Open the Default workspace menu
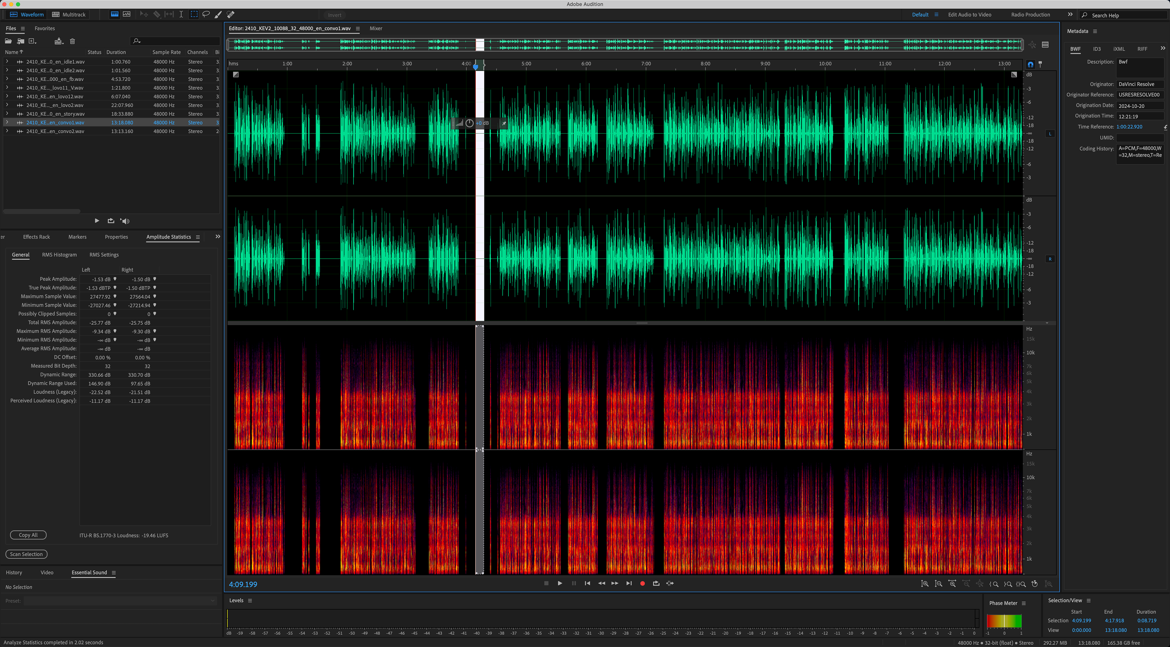This screenshot has width=1170, height=647. pos(936,15)
